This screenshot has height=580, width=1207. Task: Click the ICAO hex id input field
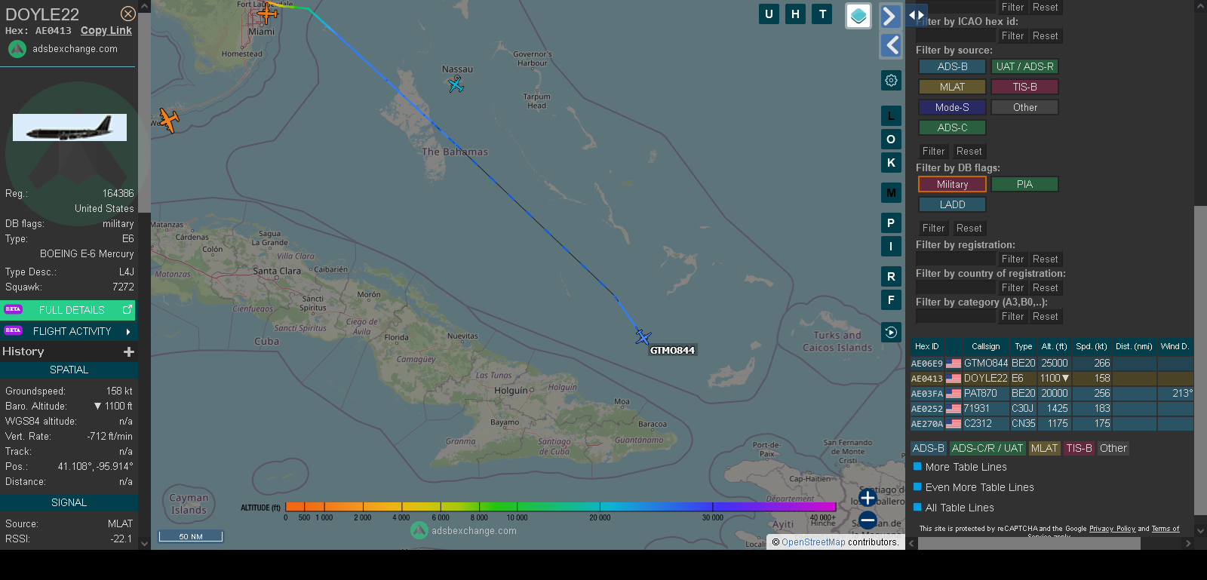956,35
